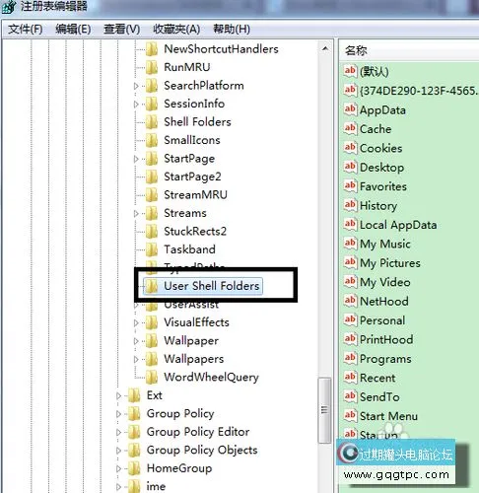Select the Start Menu value name
Image resolution: width=479 pixels, height=493 pixels.
[388, 416]
